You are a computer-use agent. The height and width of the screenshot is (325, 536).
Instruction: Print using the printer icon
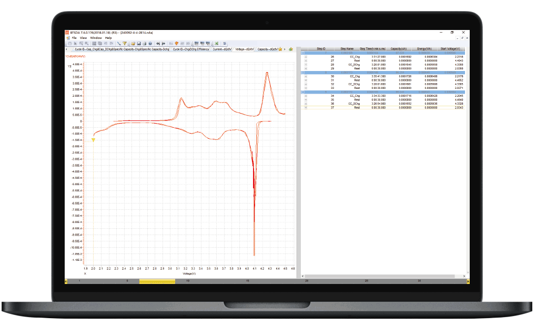[x=144, y=44]
